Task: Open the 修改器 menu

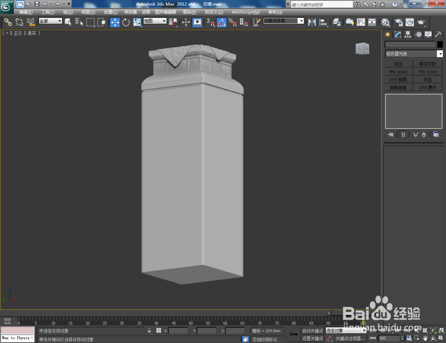Action: pos(131,12)
